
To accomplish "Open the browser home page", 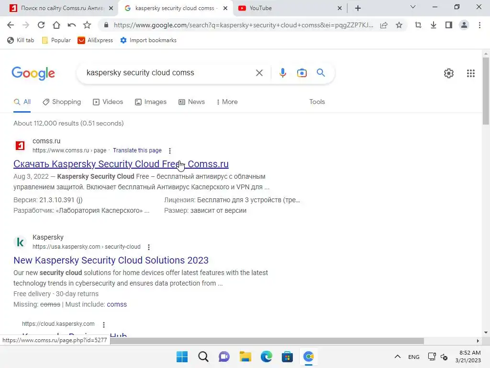I will (56, 25).
